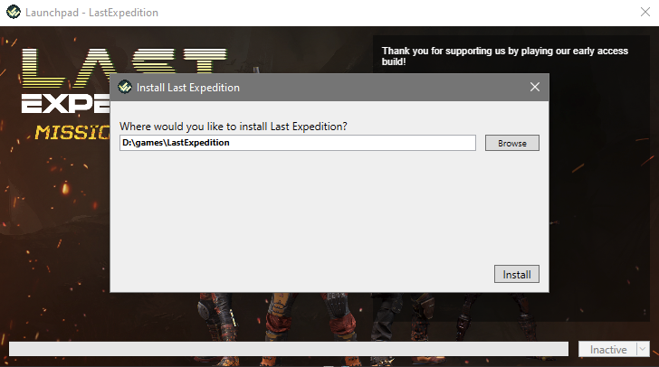This screenshot has width=659, height=367.
Task: Click the dialog's Launchpad logo icon
Action: tap(125, 87)
